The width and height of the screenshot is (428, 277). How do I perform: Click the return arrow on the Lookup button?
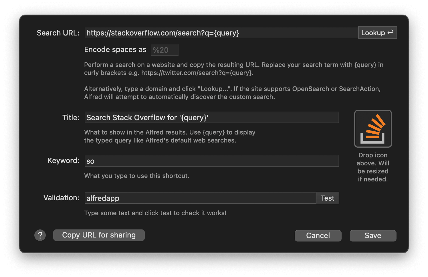(390, 32)
